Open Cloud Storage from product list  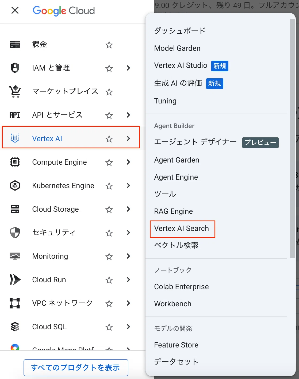(x=56, y=209)
